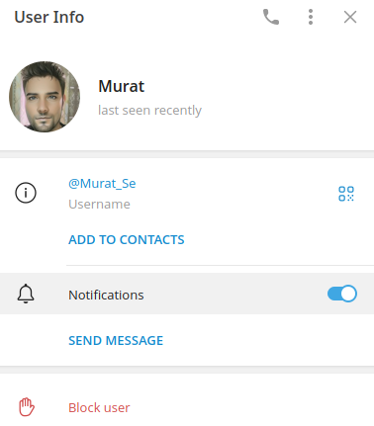374x426 pixels.
Task: Click the Block user row
Action: [x=187, y=407]
